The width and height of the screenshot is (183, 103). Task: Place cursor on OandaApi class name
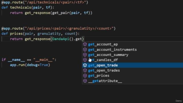pyautogui.click(x=61, y=39)
